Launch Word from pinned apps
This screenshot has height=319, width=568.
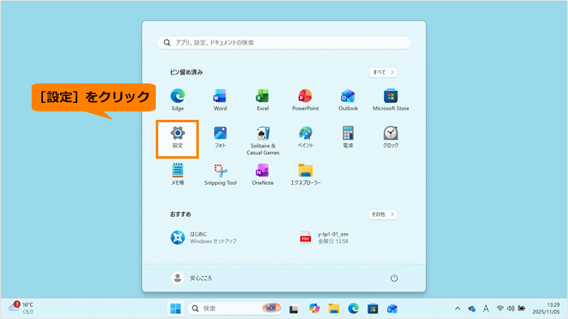[x=220, y=100]
